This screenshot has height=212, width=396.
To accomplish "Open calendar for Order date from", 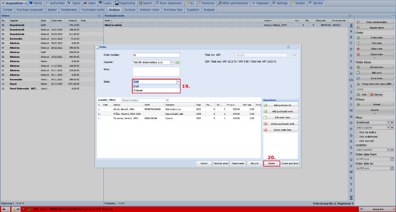I will click(392, 159).
